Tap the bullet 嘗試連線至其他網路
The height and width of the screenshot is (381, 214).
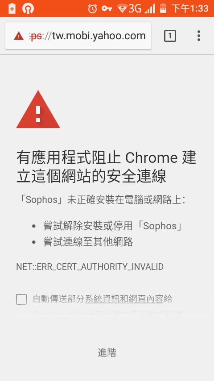88,242
